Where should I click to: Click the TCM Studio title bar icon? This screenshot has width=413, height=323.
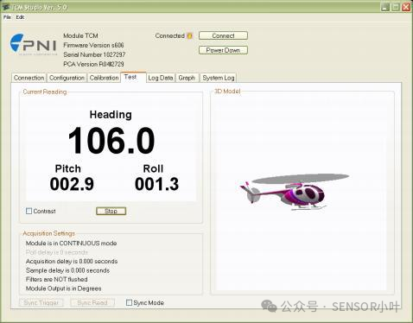pyautogui.click(x=6, y=7)
